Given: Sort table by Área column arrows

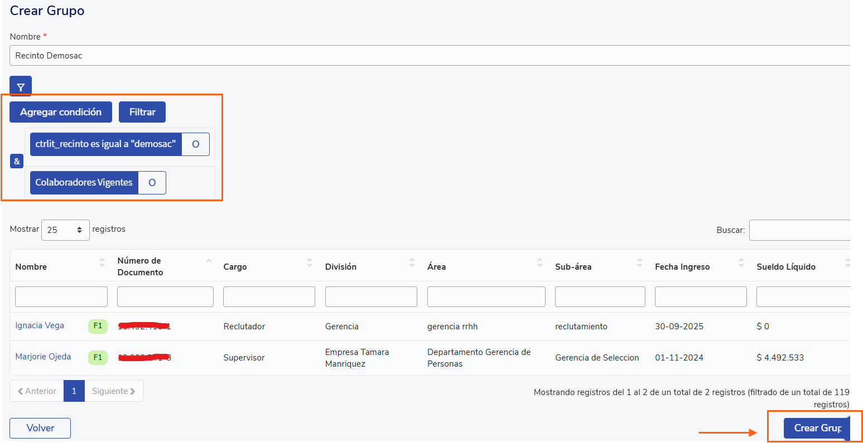Looking at the screenshot, I should (539, 262).
